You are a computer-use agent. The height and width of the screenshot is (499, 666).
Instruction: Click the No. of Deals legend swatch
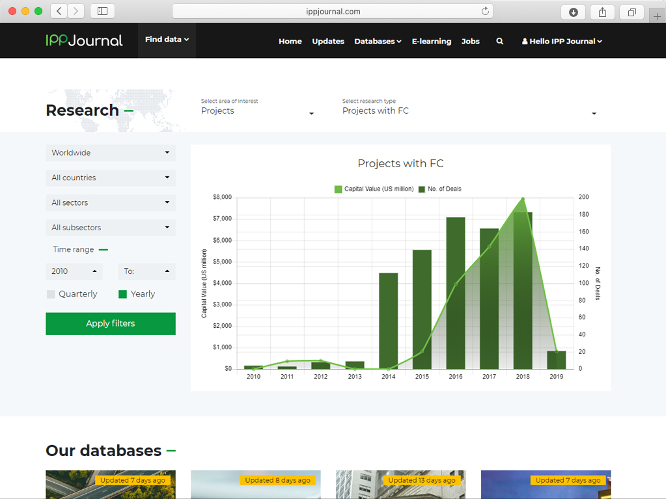(422, 189)
